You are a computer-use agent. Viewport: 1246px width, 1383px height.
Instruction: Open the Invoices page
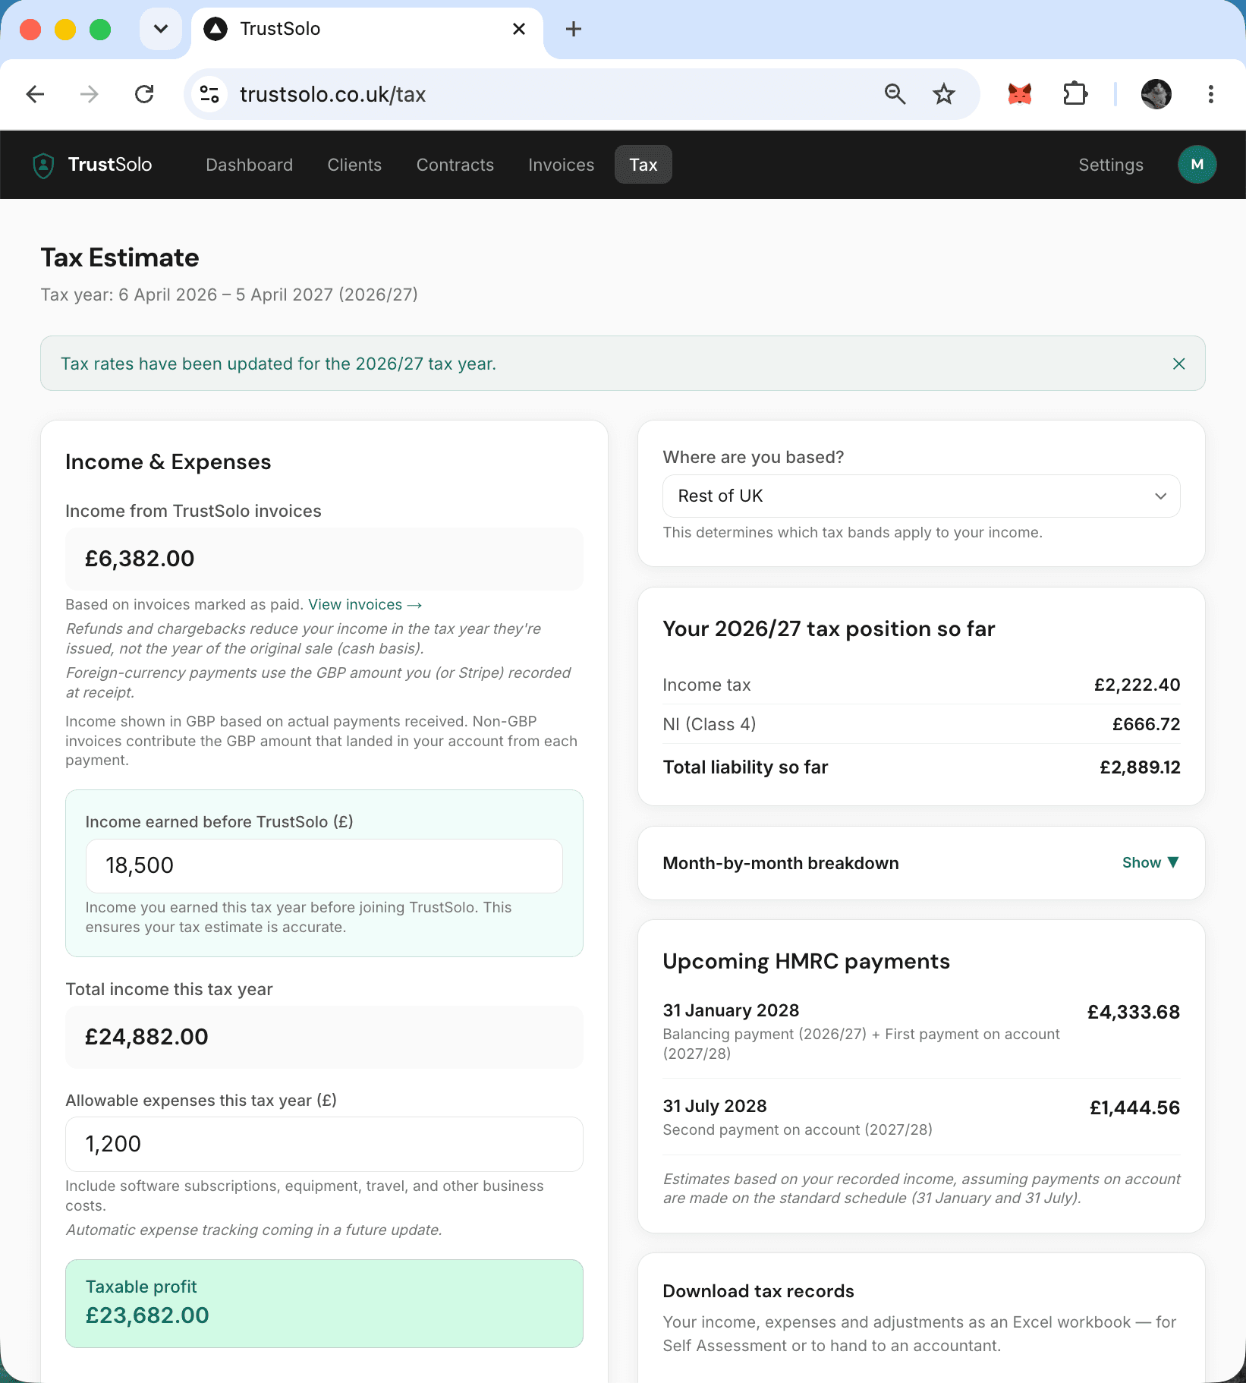tap(561, 165)
